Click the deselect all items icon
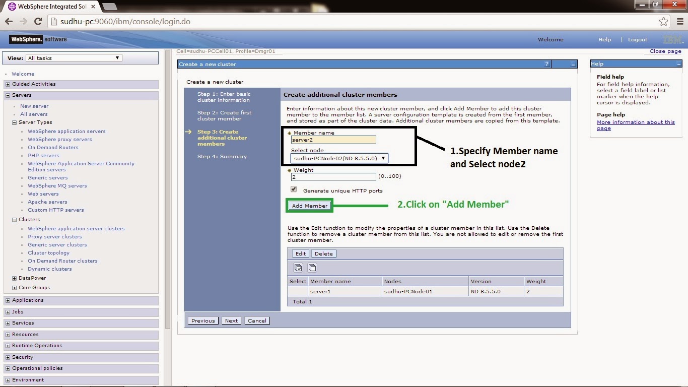Viewport: 688px width, 387px height. (x=312, y=268)
